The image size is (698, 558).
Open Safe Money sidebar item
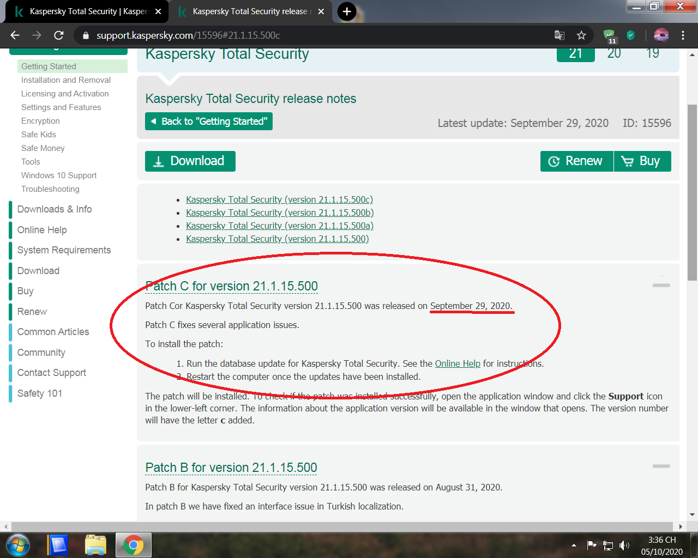click(x=43, y=148)
